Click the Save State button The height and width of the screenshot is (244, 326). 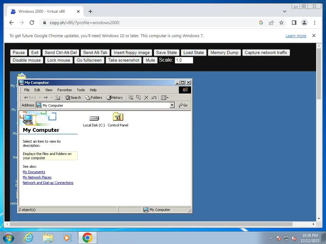click(166, 52)
